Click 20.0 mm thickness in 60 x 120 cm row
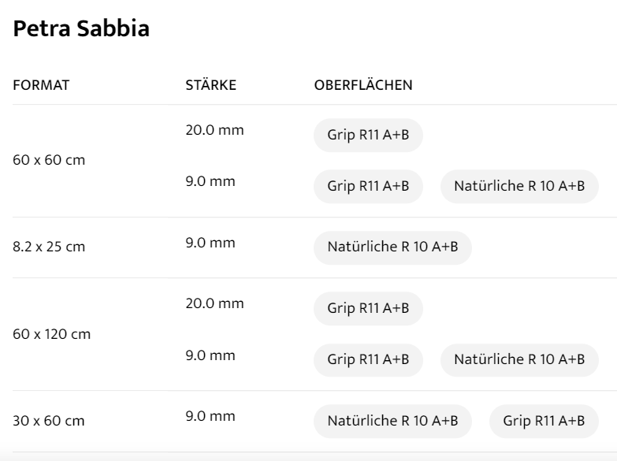617x461 pixels. pyautogui.click(x=214, y=303)
